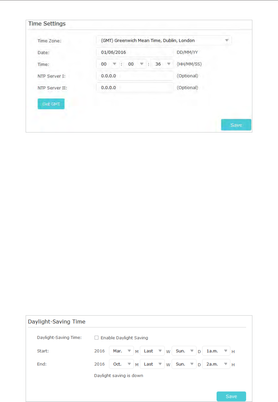Image resolution: width=278 pixels, height=402 pixels.
Task: Open the Start day dropdown (Sun.)
Action: pyautogui.click(x=184, y=351)
